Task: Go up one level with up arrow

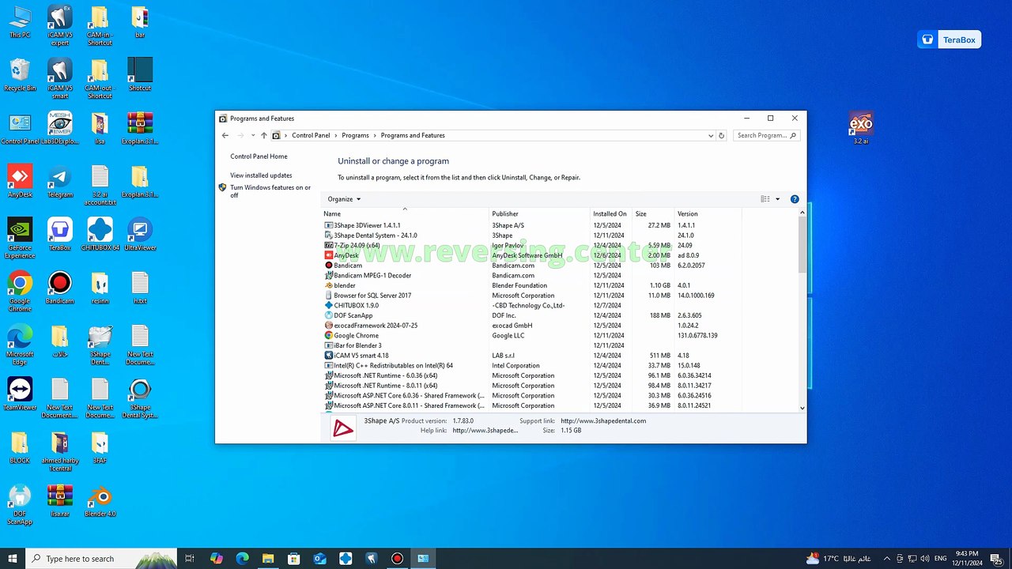Action: tap(264, 135)
